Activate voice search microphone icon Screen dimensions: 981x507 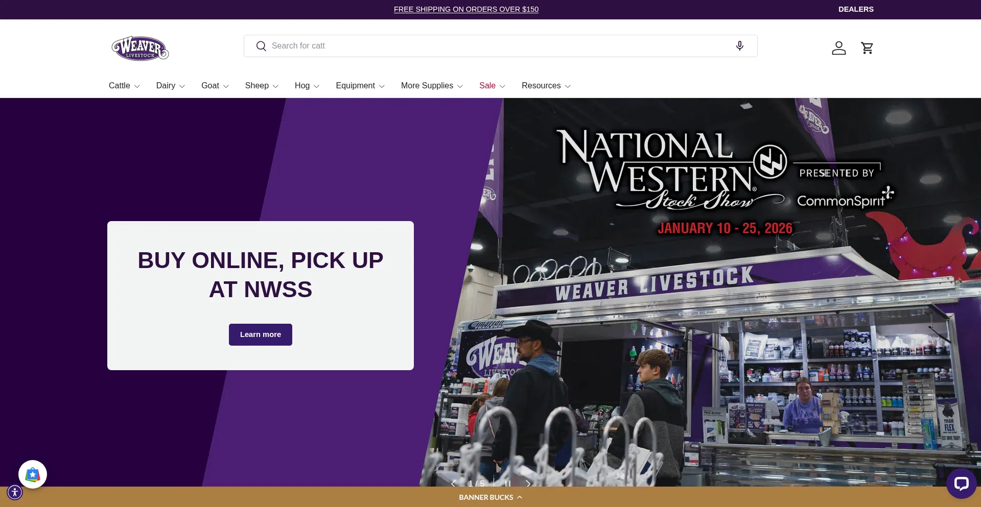pos(739,46)
